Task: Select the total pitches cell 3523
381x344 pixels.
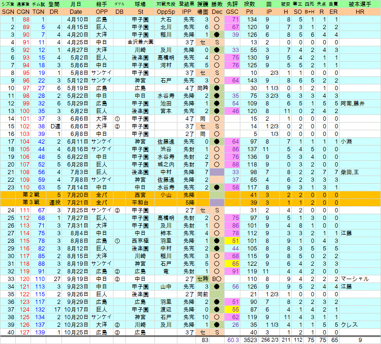Action: coord(250,340)
